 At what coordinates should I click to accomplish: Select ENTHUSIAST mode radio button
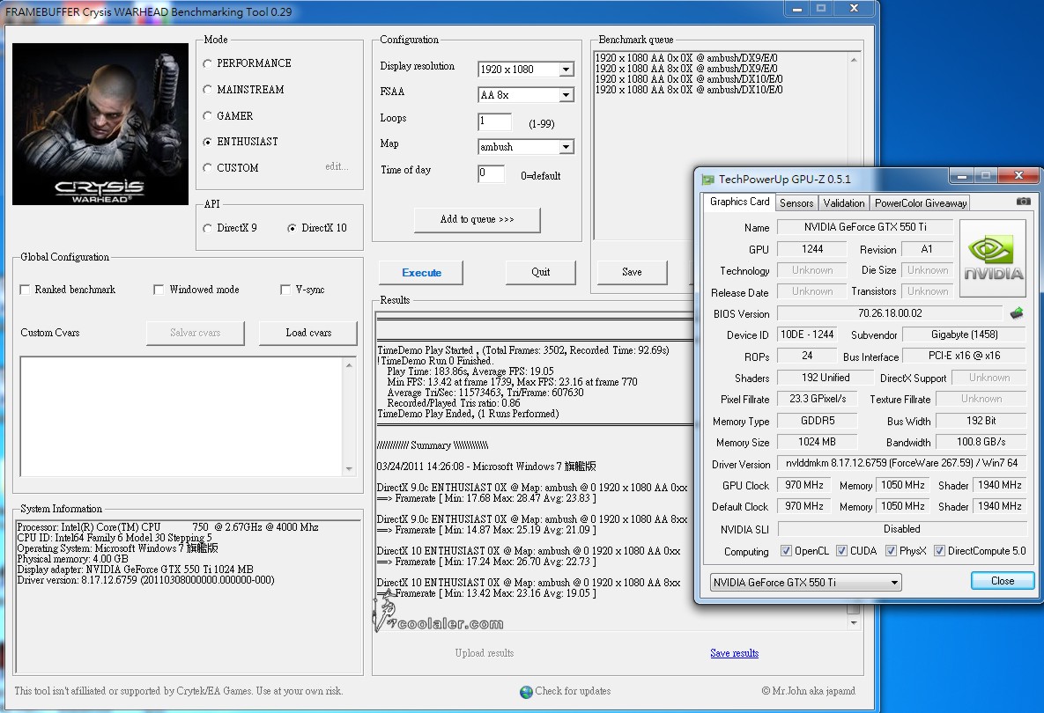coord(208,142)
